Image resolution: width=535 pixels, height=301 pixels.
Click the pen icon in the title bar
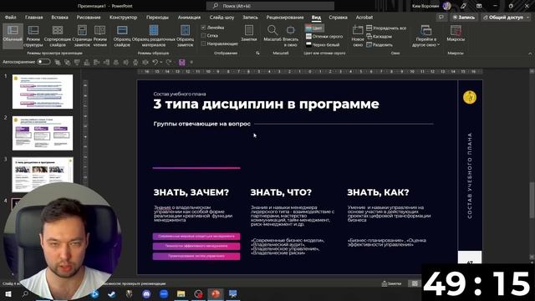pyautogui.click(x=463, y=6)
